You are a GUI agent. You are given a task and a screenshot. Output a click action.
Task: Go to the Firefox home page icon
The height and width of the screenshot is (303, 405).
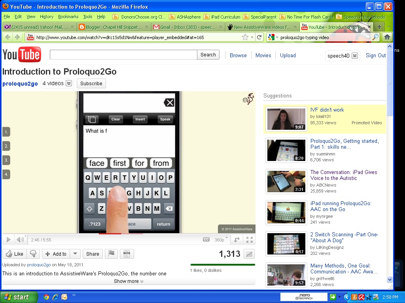[x=387, y=37]
